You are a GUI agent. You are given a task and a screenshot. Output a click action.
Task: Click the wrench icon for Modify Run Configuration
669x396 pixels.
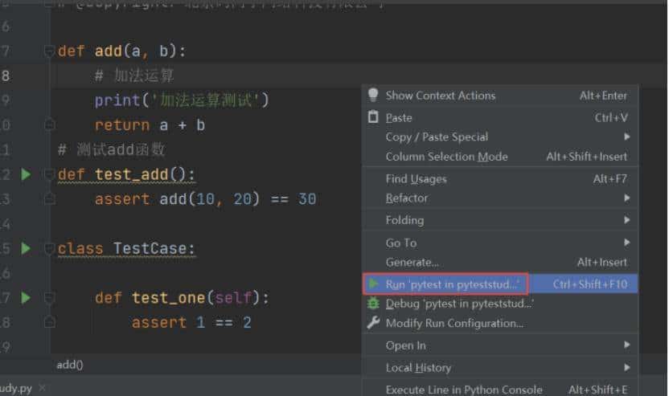[x=373, y=323]
